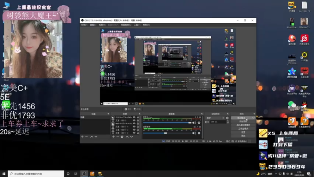This screenshot has height=177, width=314.
Task: Click the 时长 300 ms duration field
Action: pos(218,122)
